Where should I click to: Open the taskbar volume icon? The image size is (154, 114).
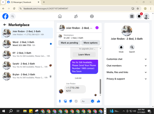135,111
